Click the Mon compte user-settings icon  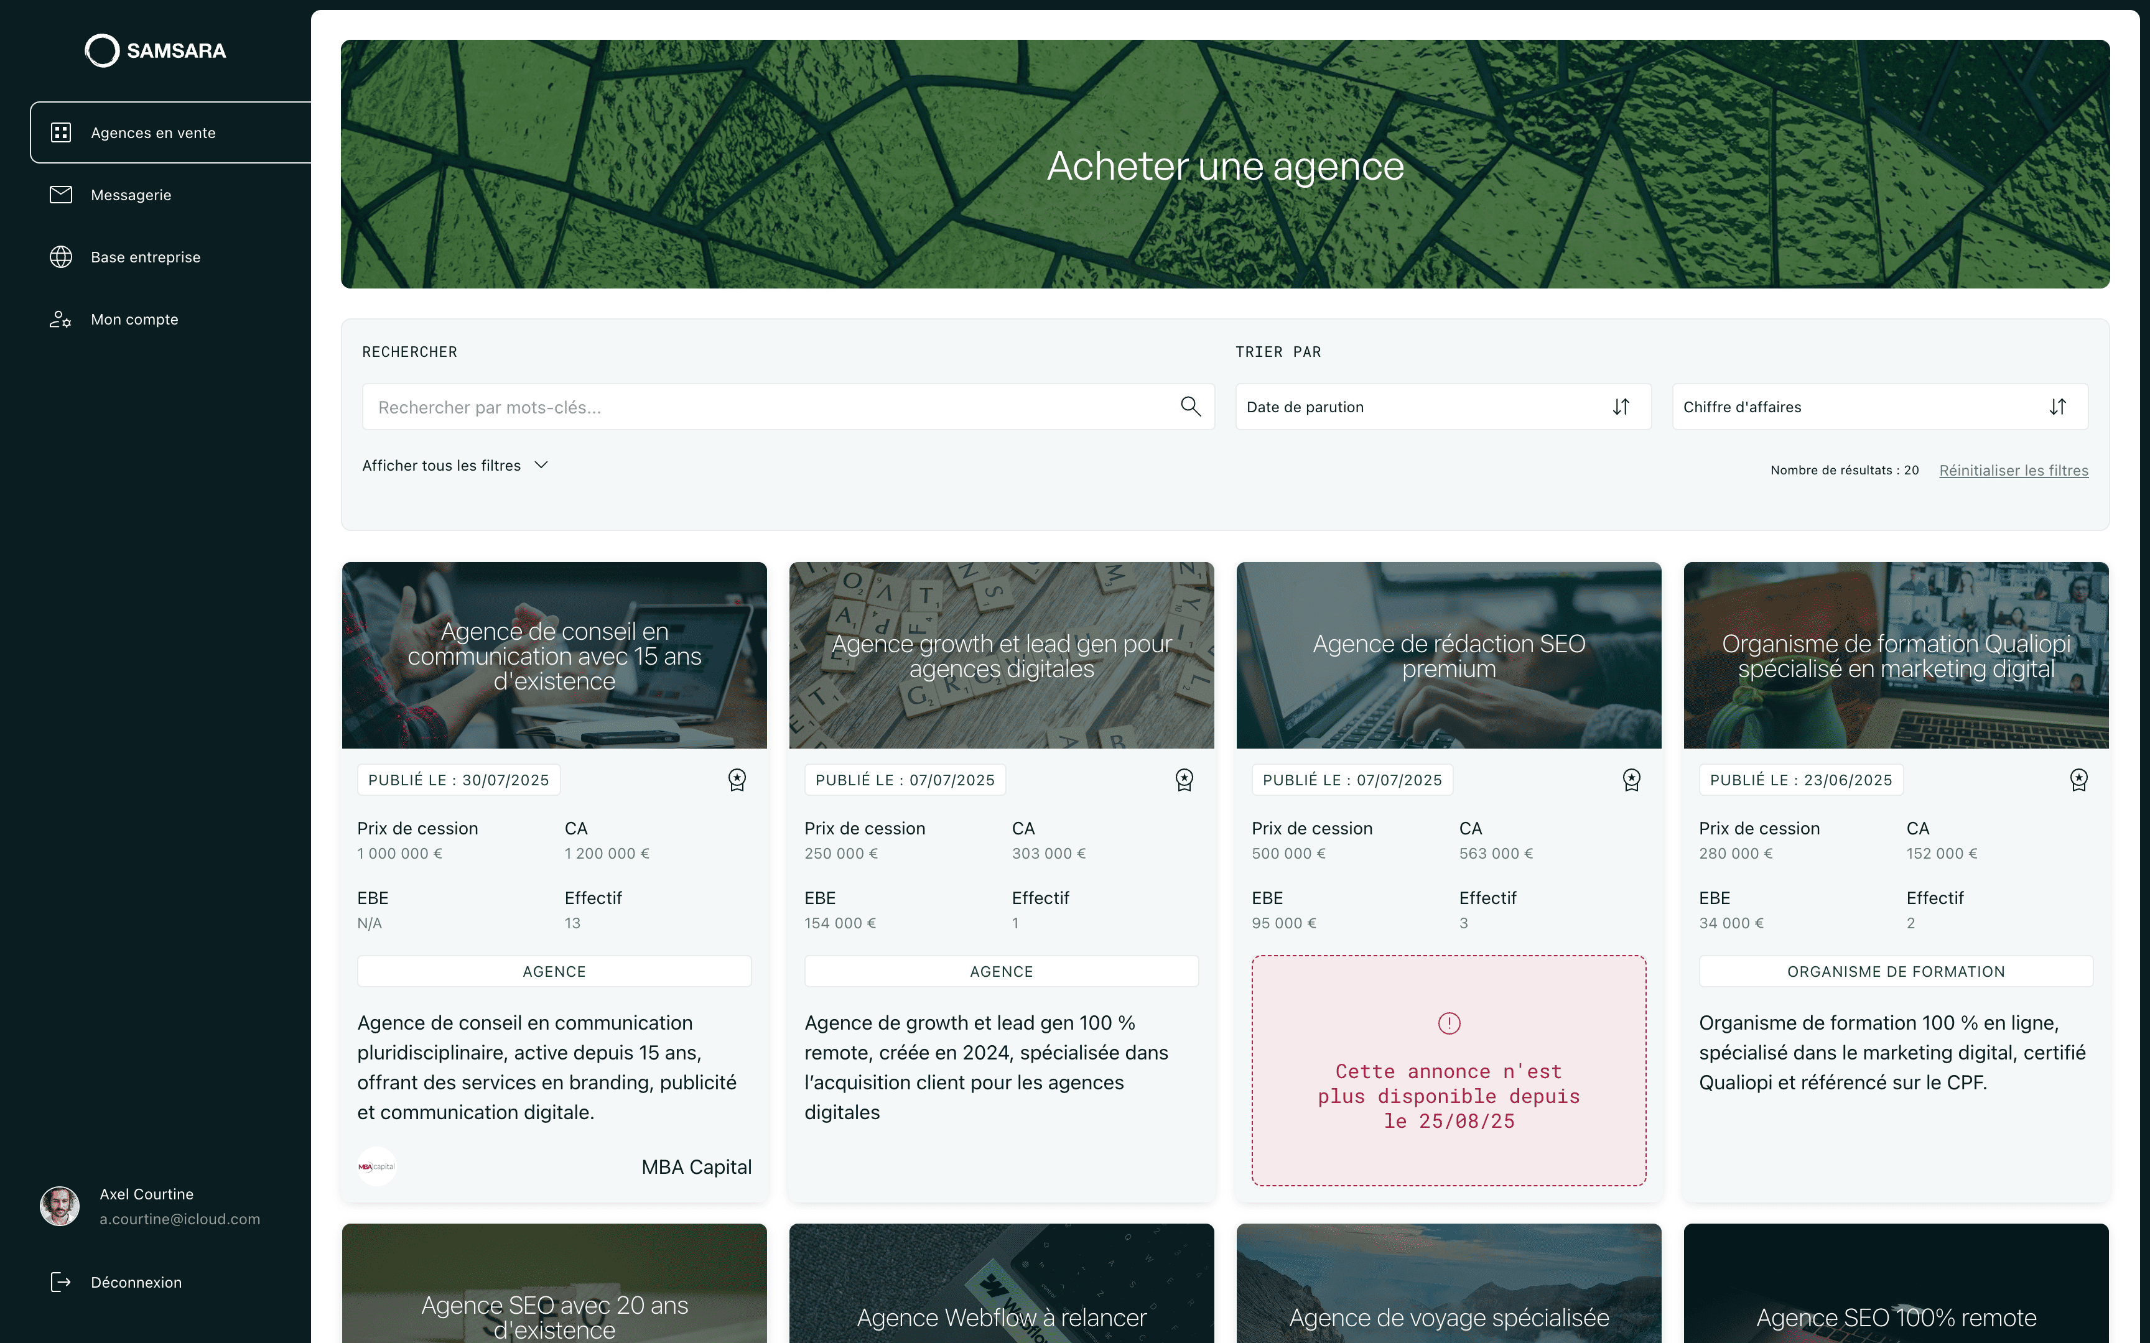click(x=60, y=319)
